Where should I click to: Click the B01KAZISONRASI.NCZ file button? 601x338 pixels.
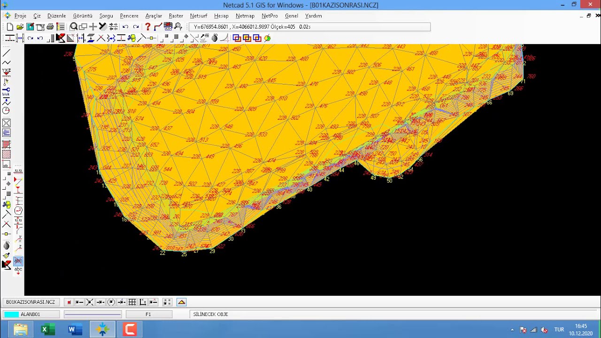[x=31, y=302]
